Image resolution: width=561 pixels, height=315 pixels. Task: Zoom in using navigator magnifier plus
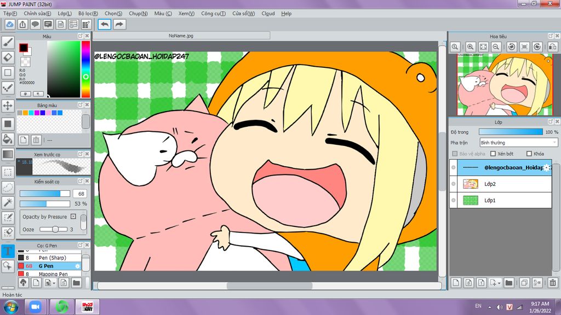470,47
